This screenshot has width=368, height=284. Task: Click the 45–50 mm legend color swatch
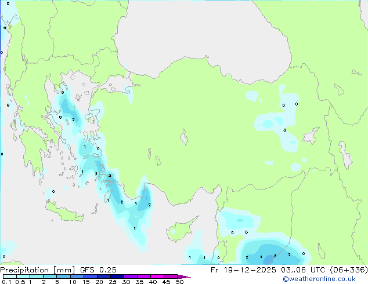(171, 276)
